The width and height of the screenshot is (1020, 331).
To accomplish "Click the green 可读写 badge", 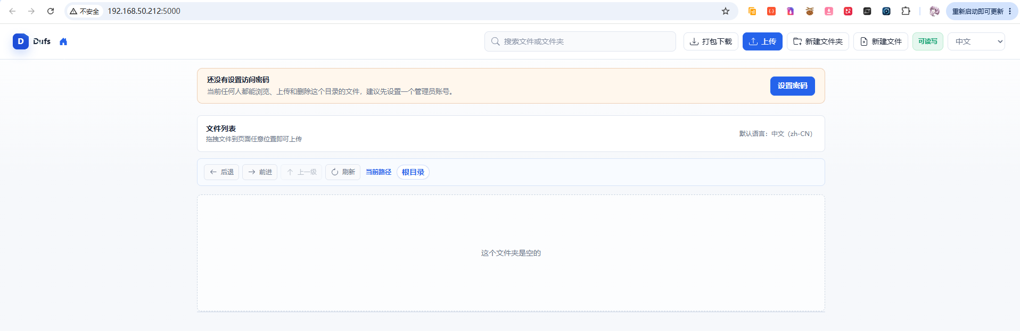I will [x=927, y=41].
